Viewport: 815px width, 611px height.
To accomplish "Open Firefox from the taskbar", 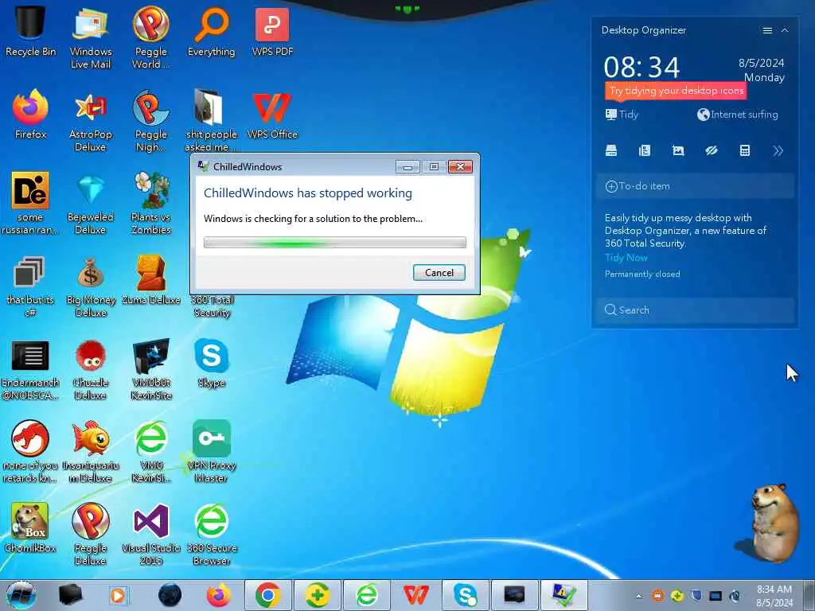I will (219, 595).
